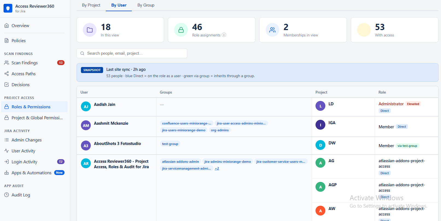The height and width of the screenshot is (221, 441).
Task: Click the Access Reviewer360 shield logo
Action: 8,8
